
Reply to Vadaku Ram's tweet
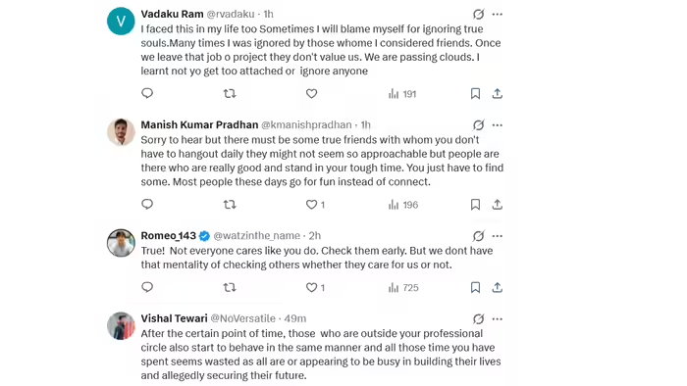point(147,93)
